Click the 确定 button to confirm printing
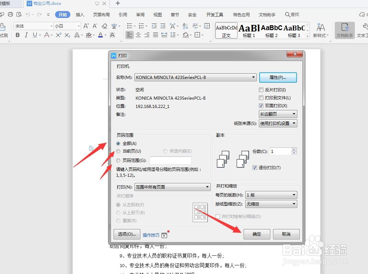Viewport: 368px width, 274px height. [x=257, y=234]
